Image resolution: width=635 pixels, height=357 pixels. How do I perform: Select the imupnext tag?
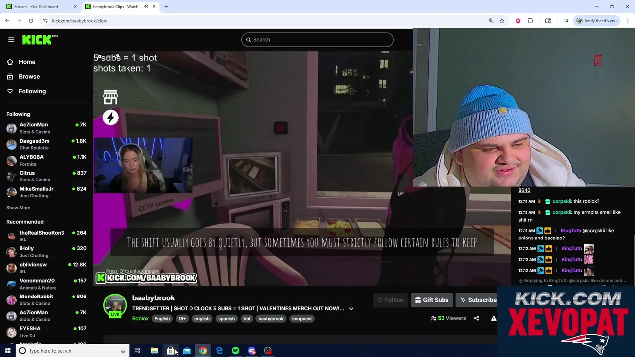[x=302, y=319]
